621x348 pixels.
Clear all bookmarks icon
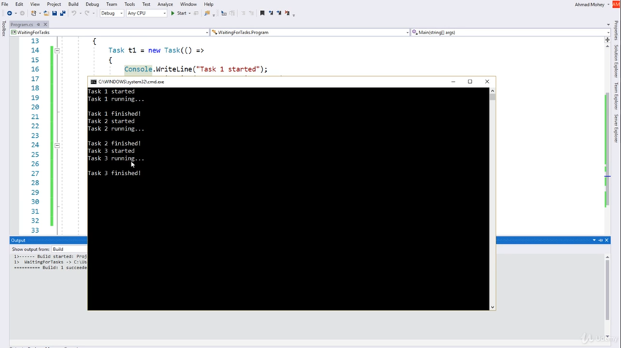click(287, 13)
